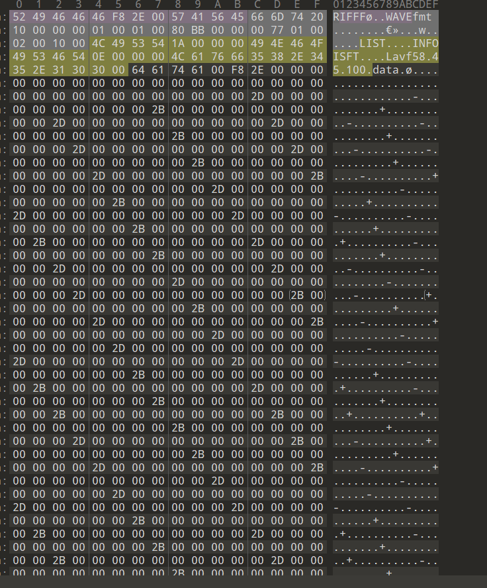Select hex byte 45 in first row
The width and height of the screenshot is (487, 588).
pos(237,17)
